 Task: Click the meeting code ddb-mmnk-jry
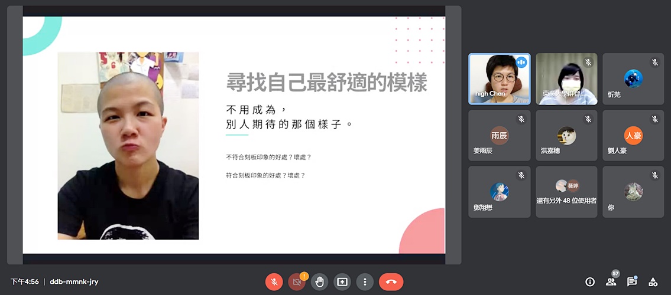point(74,282)
